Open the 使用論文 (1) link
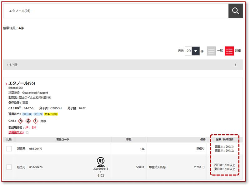 (16, 132)
